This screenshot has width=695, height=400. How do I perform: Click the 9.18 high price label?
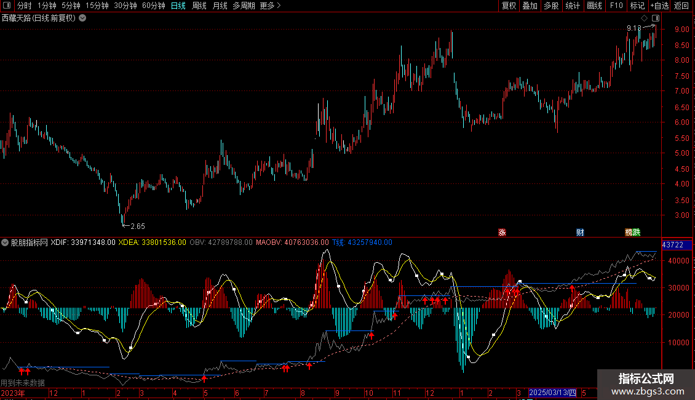pyautogui.click(x=634, y=28)
